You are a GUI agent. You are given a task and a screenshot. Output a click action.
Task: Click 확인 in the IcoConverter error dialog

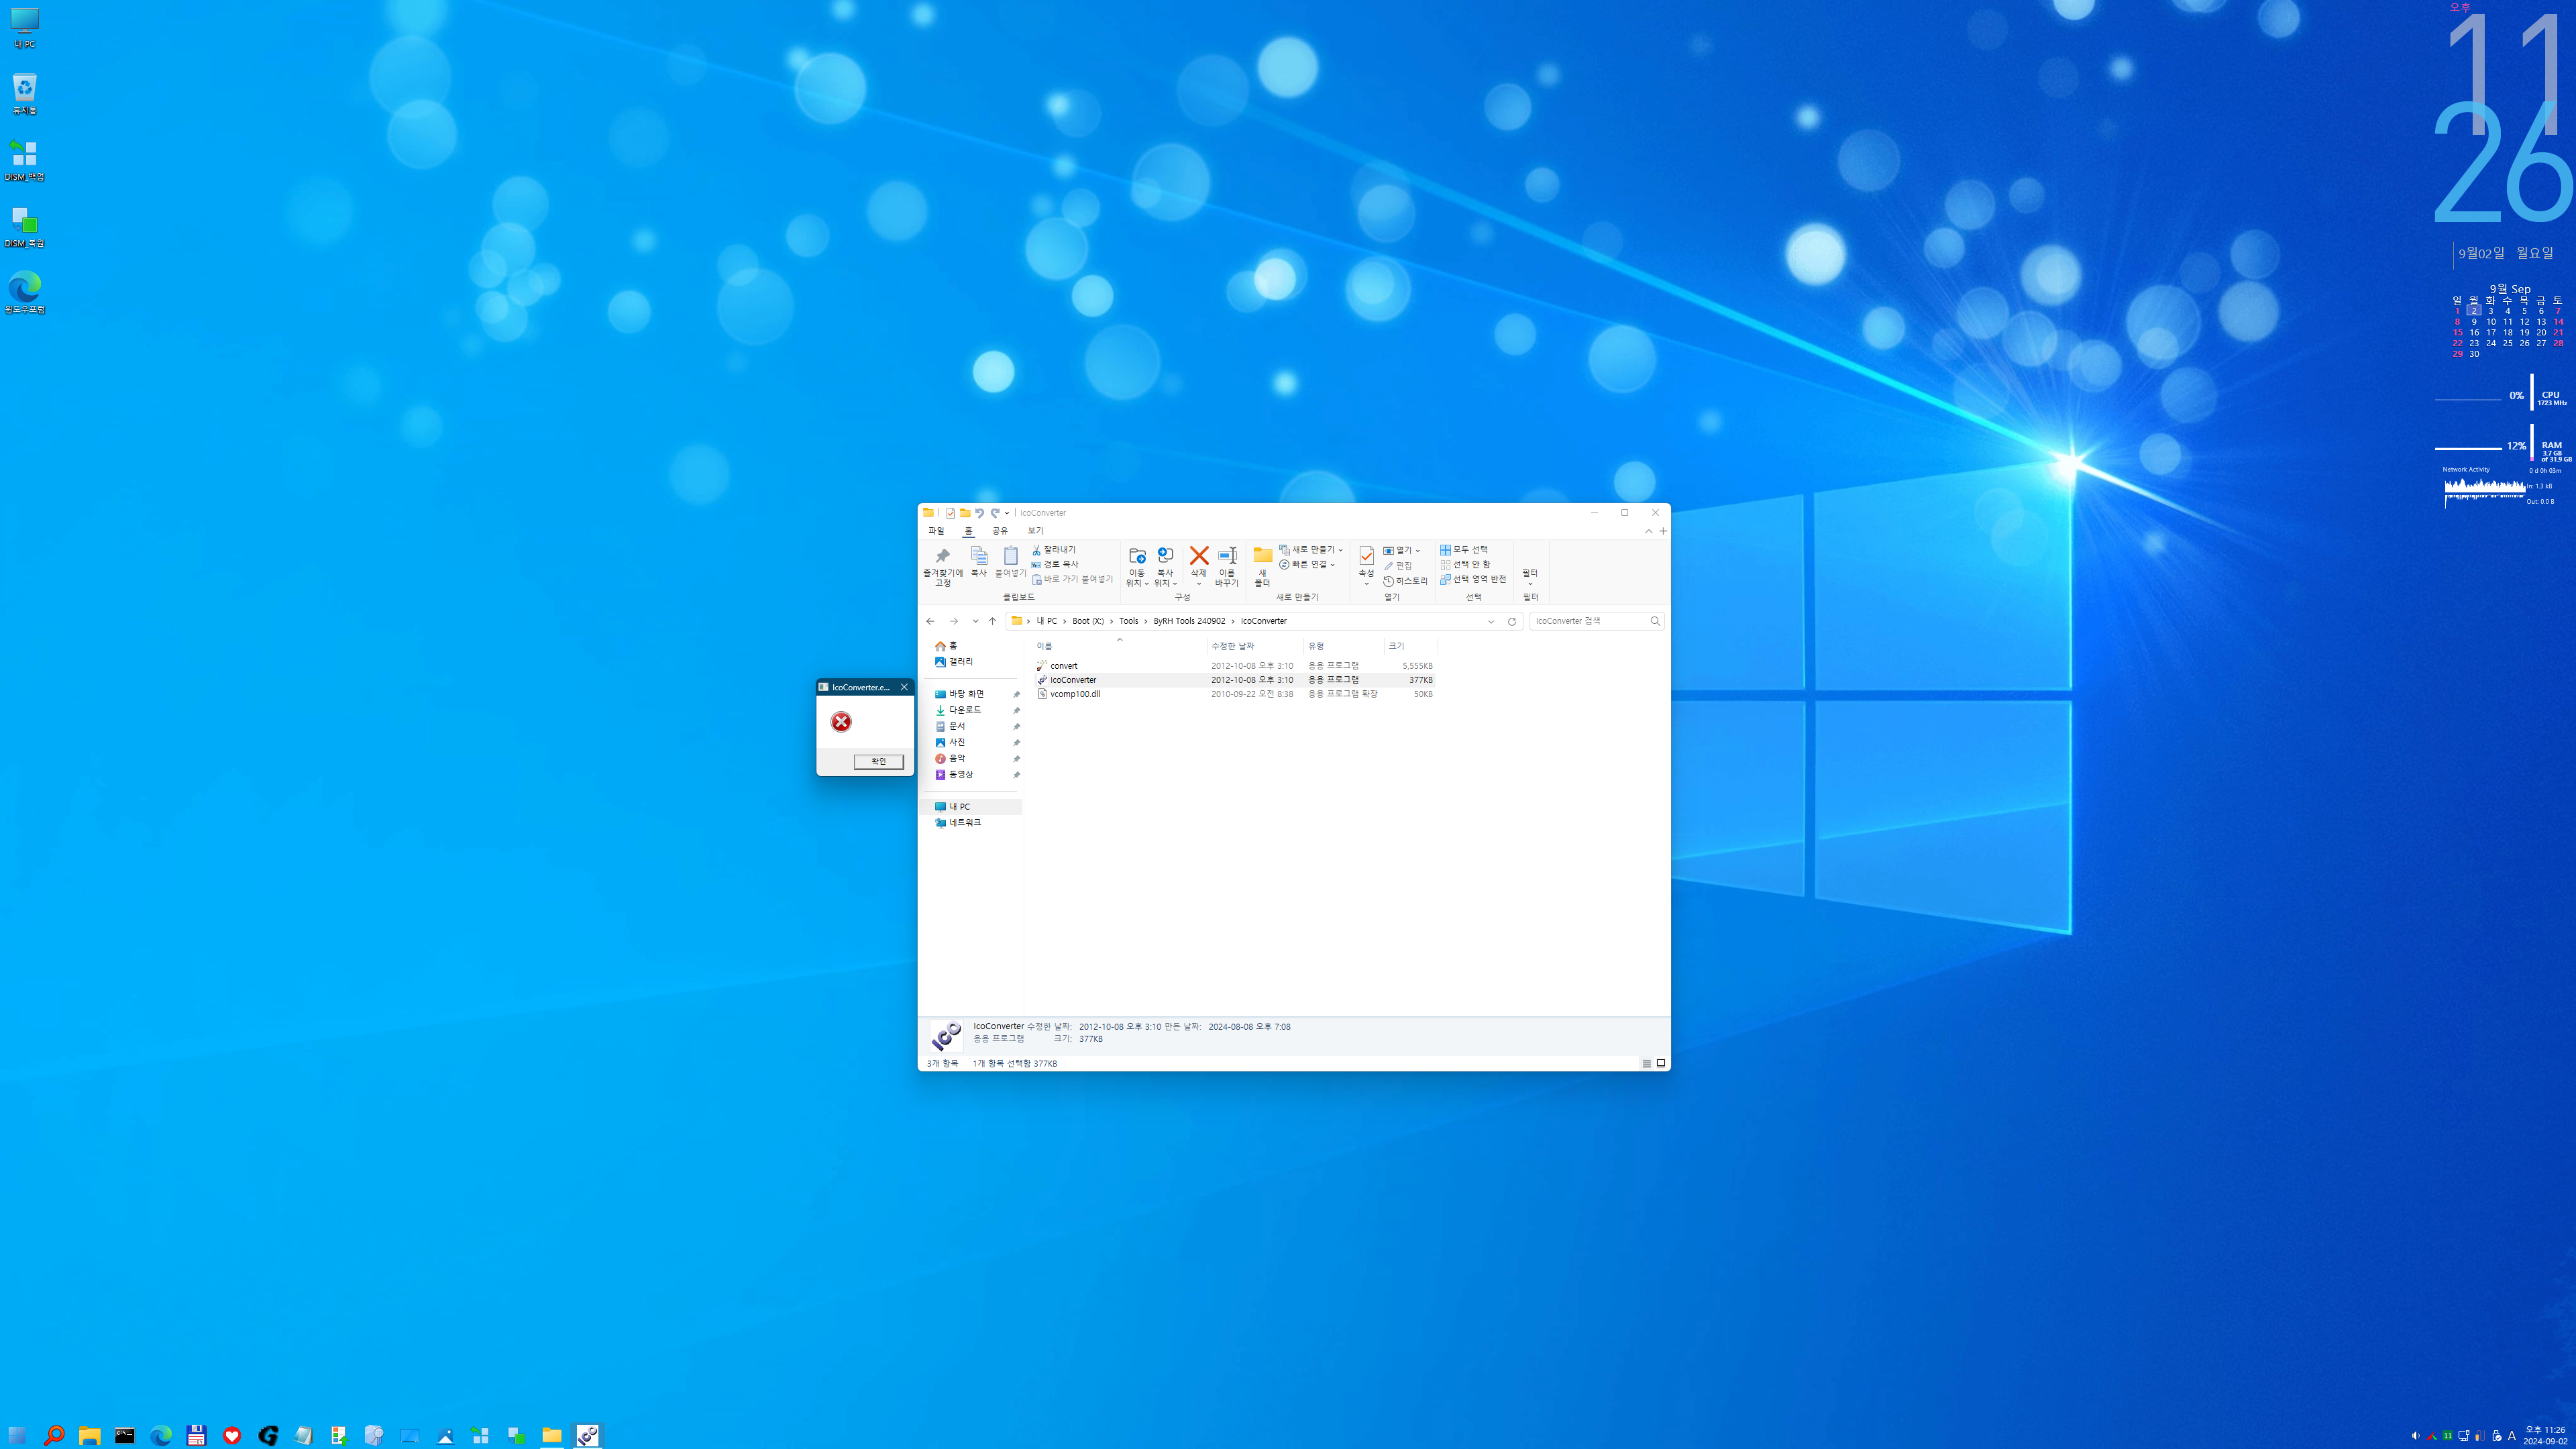878,761
